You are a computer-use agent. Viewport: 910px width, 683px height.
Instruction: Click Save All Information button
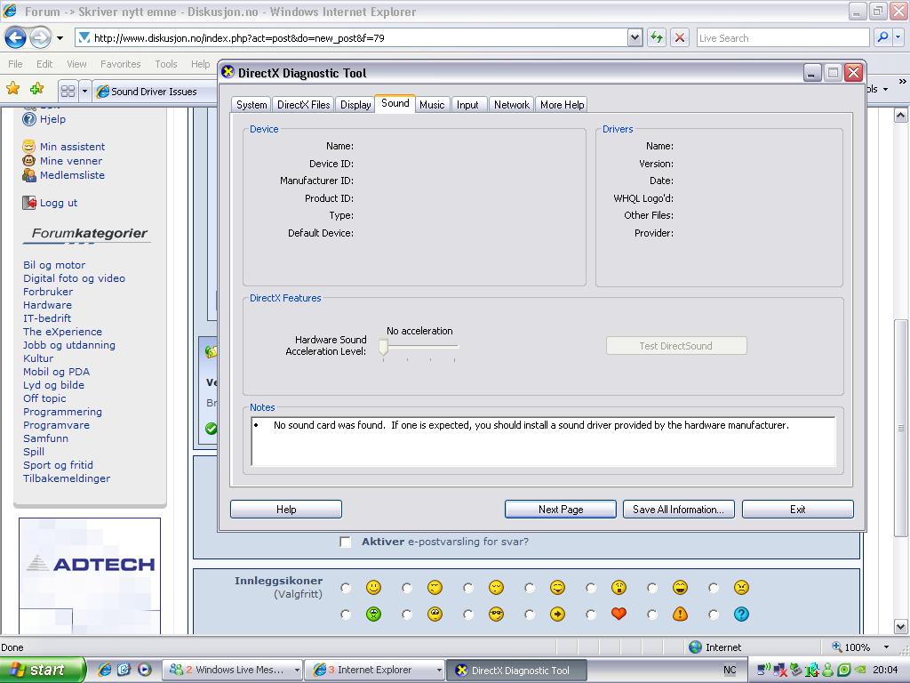coord(678,510)
